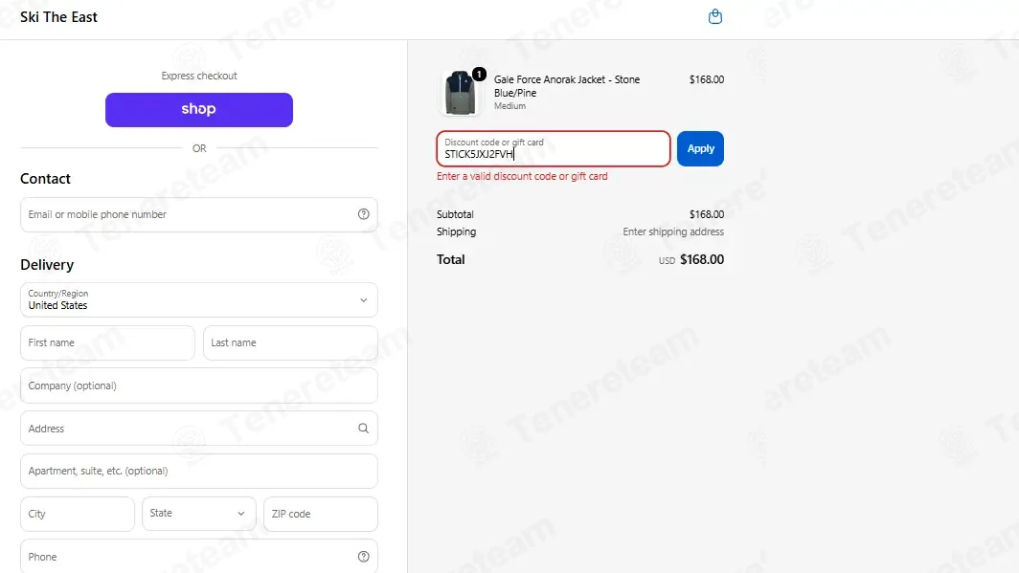Open the State dropdown
Viewport: 1019px width, 573px height.
pos(199,514)
